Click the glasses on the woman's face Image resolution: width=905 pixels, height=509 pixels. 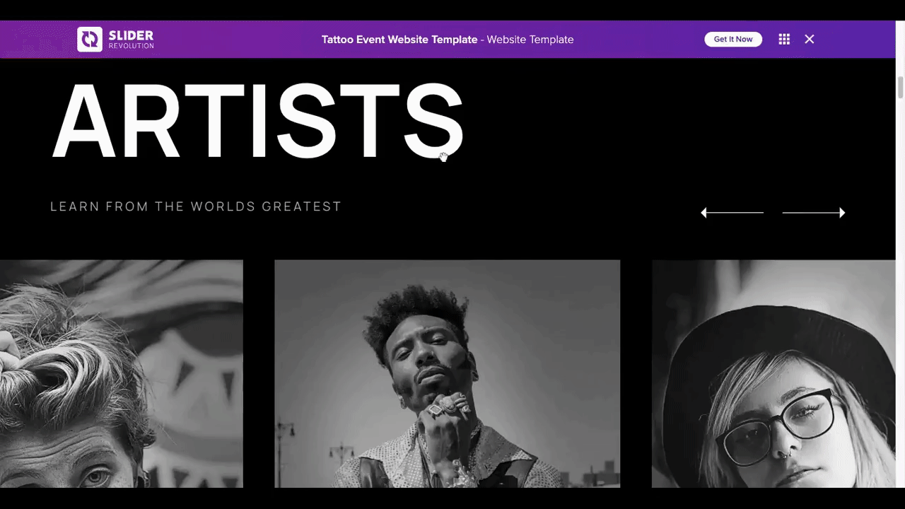(778, 428)
